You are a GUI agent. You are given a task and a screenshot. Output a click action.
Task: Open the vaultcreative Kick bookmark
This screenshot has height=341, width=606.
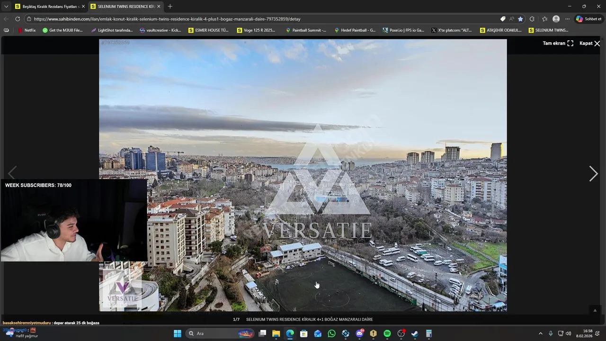coord(160,30)
